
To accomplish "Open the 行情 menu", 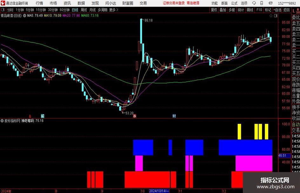I will tap(39, 3).
